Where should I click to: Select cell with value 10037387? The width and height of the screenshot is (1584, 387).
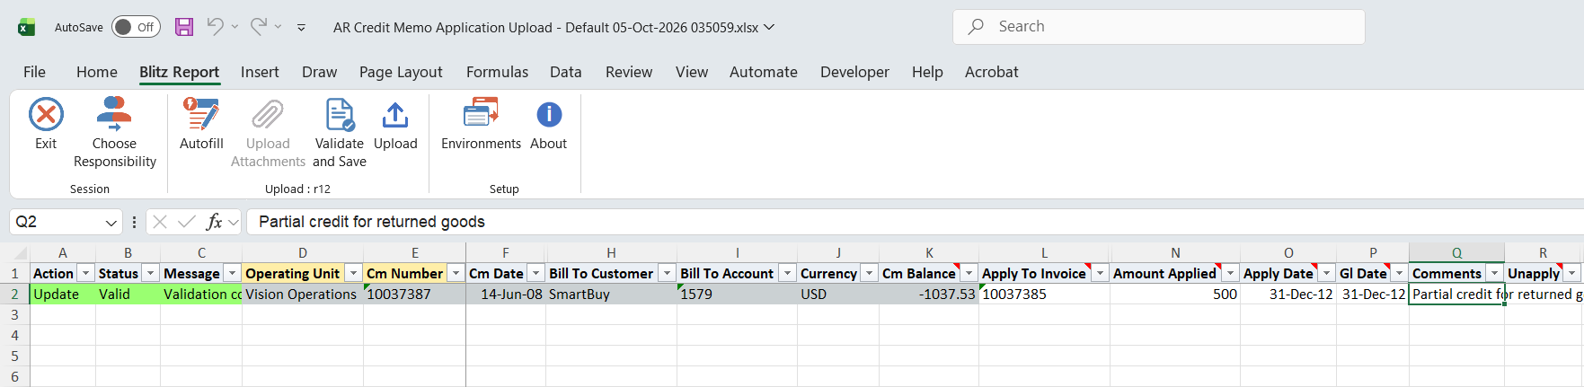tap(414, 294)
